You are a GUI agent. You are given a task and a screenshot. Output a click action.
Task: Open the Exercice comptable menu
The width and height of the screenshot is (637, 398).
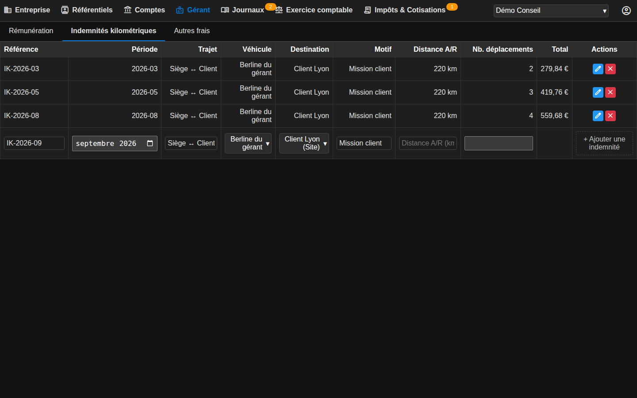(314, 10)
